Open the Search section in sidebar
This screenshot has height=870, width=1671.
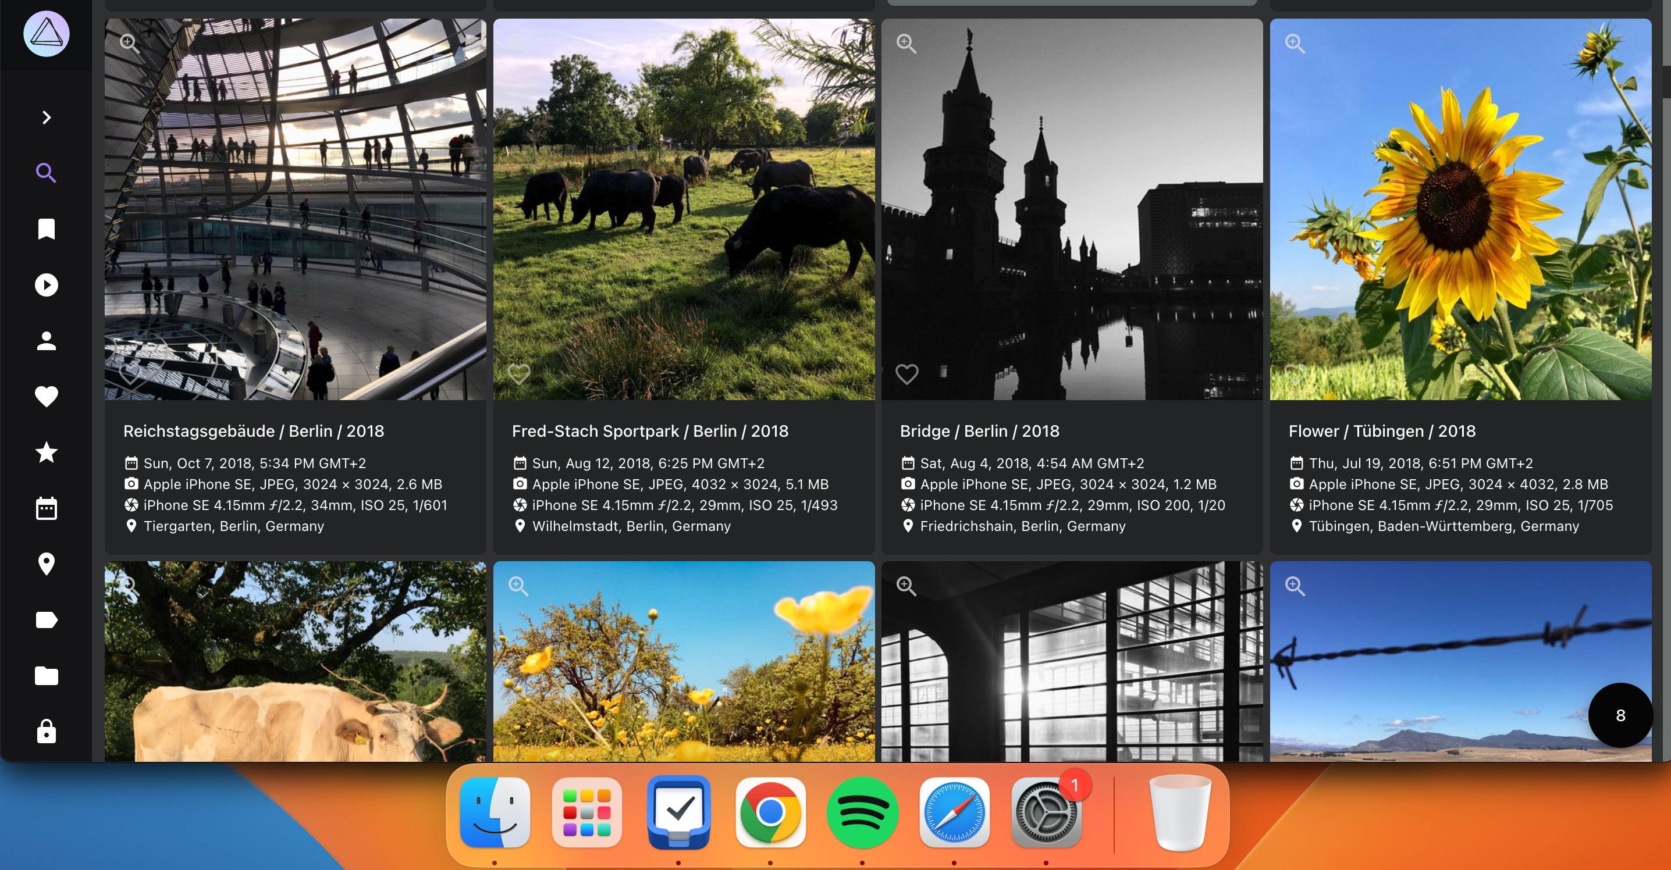[x=46, y=173]
